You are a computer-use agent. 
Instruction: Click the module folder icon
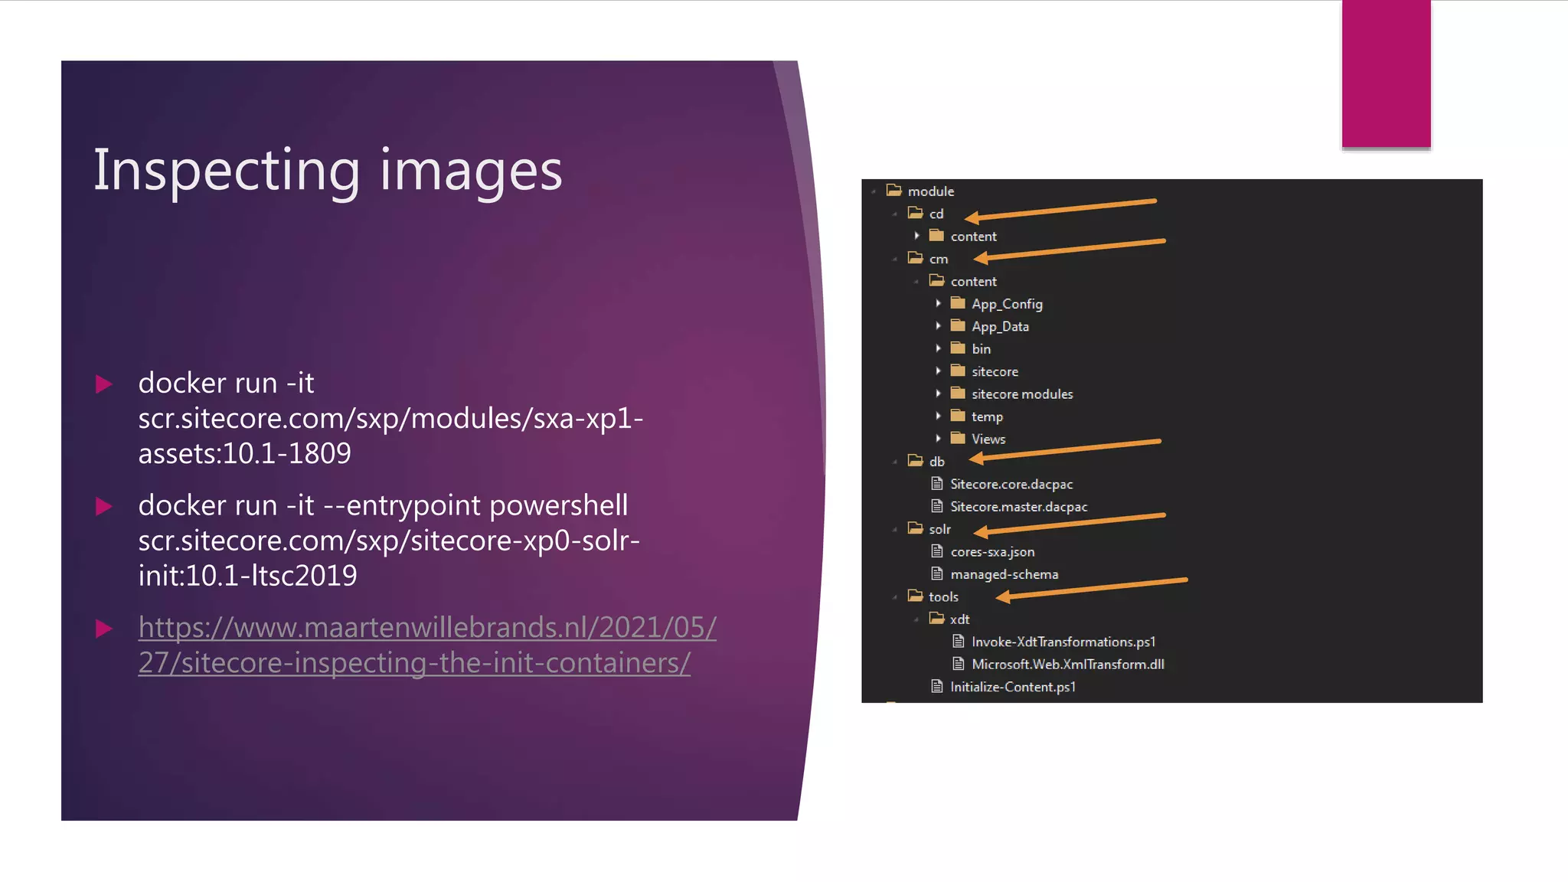[893, 190]
